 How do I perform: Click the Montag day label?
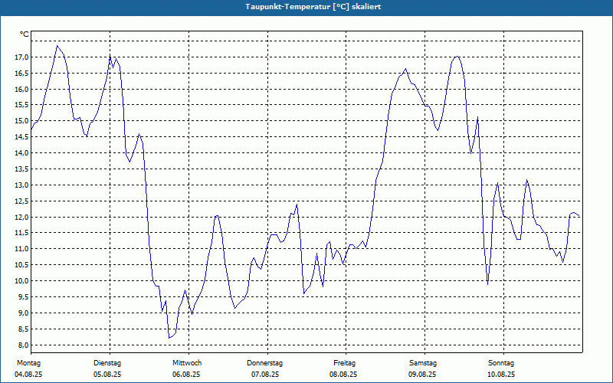click(28, 363)
